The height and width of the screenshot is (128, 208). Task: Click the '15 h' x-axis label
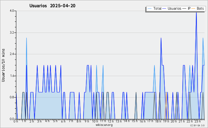coord(135,121)
